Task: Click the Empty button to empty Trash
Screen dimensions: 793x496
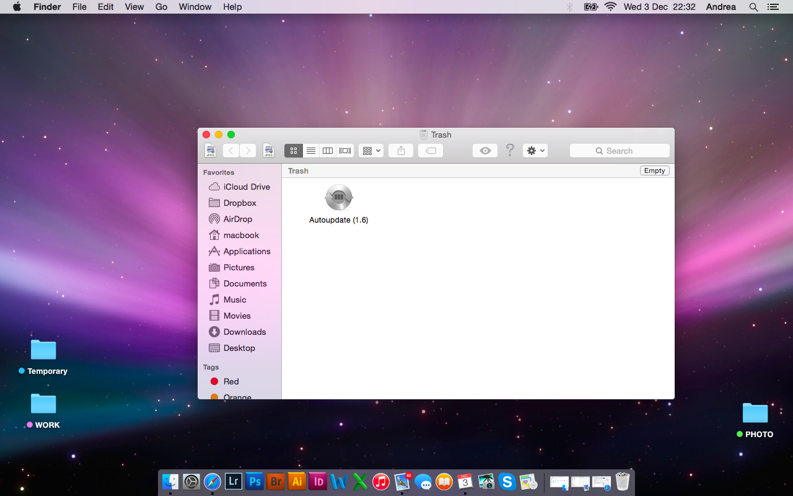Action: click(654, 170)
